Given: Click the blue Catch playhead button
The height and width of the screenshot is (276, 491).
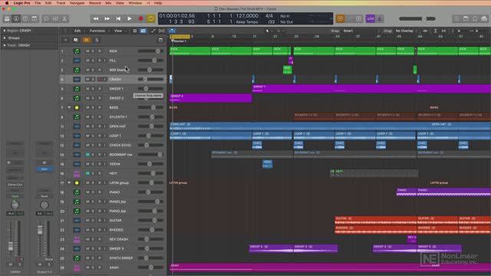Looking at the screenshot, I should 172,31.
